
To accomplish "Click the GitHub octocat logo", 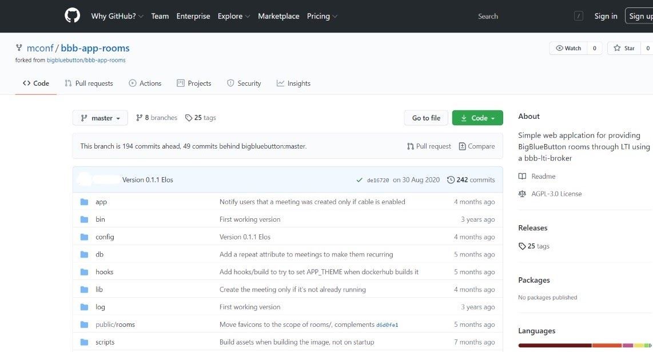I will [x=72, y=16].
